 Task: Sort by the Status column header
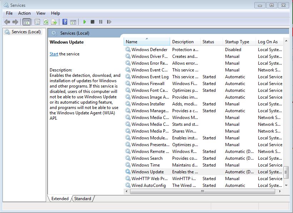212,42
